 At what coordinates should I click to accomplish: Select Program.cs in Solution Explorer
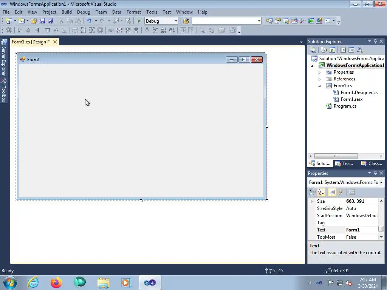345,106
